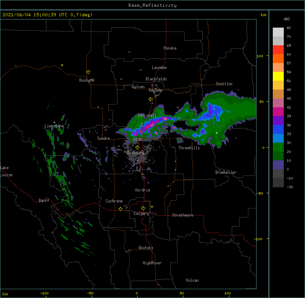Select the ThreeHills label
Image resolution: width=305 pixels, height=298 pixels.
tap(189, 148)
